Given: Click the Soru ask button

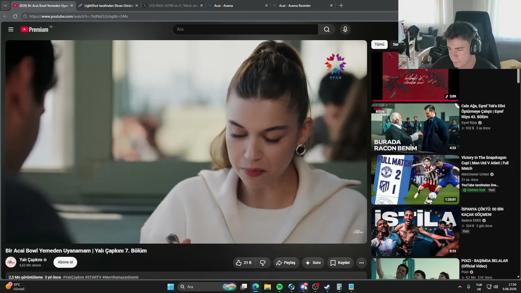Looking at the screenshot, I should click(313, 263).
